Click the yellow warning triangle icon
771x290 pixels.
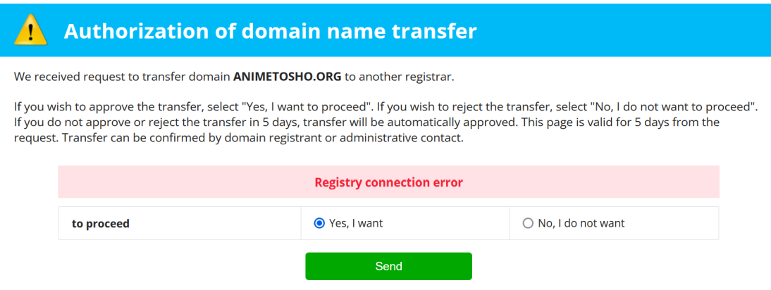[x=31, y=31]
